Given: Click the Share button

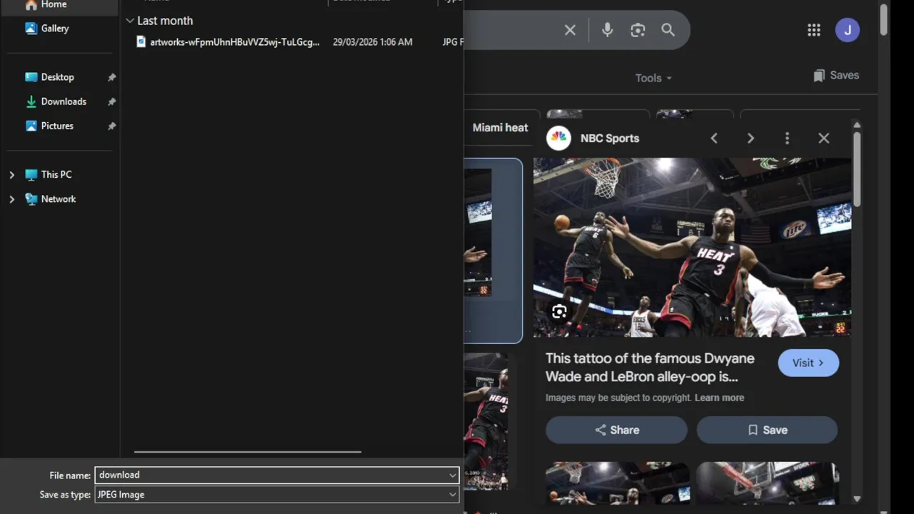Looking at the screenshot, I should pyautogui.click(x=616, y=430).
